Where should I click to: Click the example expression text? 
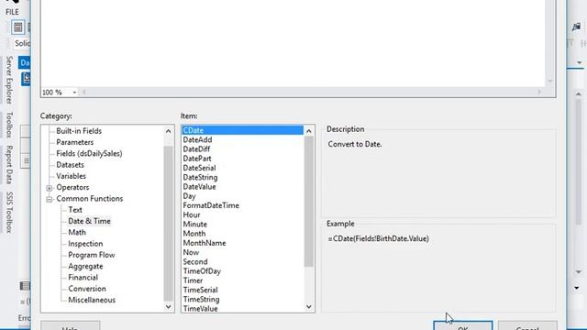[379, 238]
